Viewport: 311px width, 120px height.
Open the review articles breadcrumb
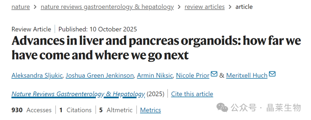tap(204, 7)
